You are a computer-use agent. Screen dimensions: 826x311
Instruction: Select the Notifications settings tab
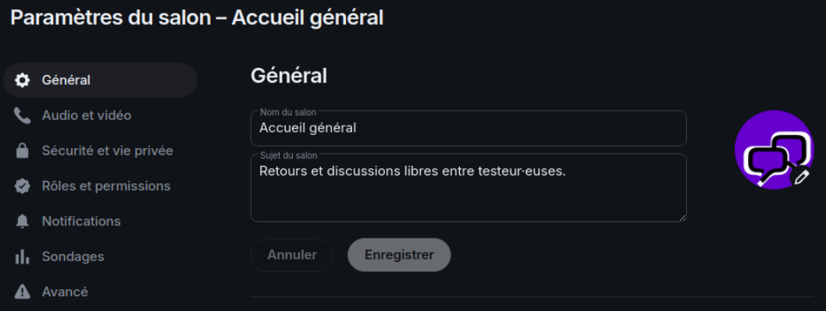[x=100, y=221]
